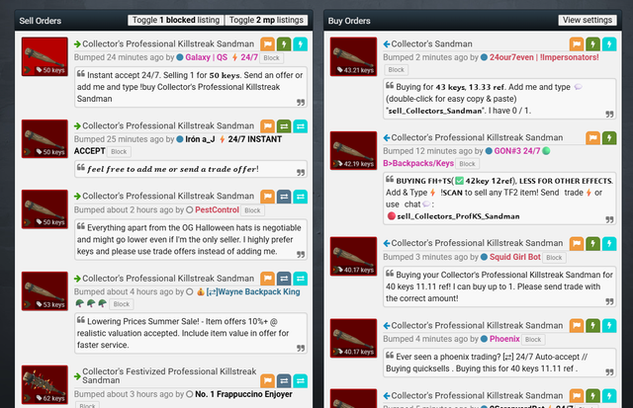The image size is (633, 408).
Task: Click green lightning offer icon on Galaxy | QS listing
Action: [x=284, y=43]
